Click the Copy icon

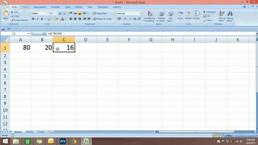(x=12, y=16)
